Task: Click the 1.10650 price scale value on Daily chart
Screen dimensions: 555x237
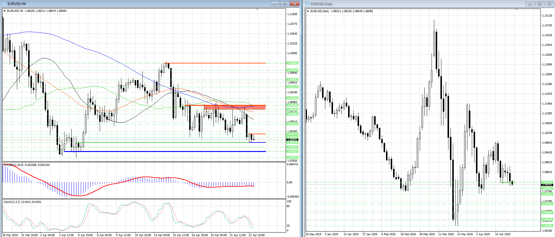Action: [x=547, y=123]
